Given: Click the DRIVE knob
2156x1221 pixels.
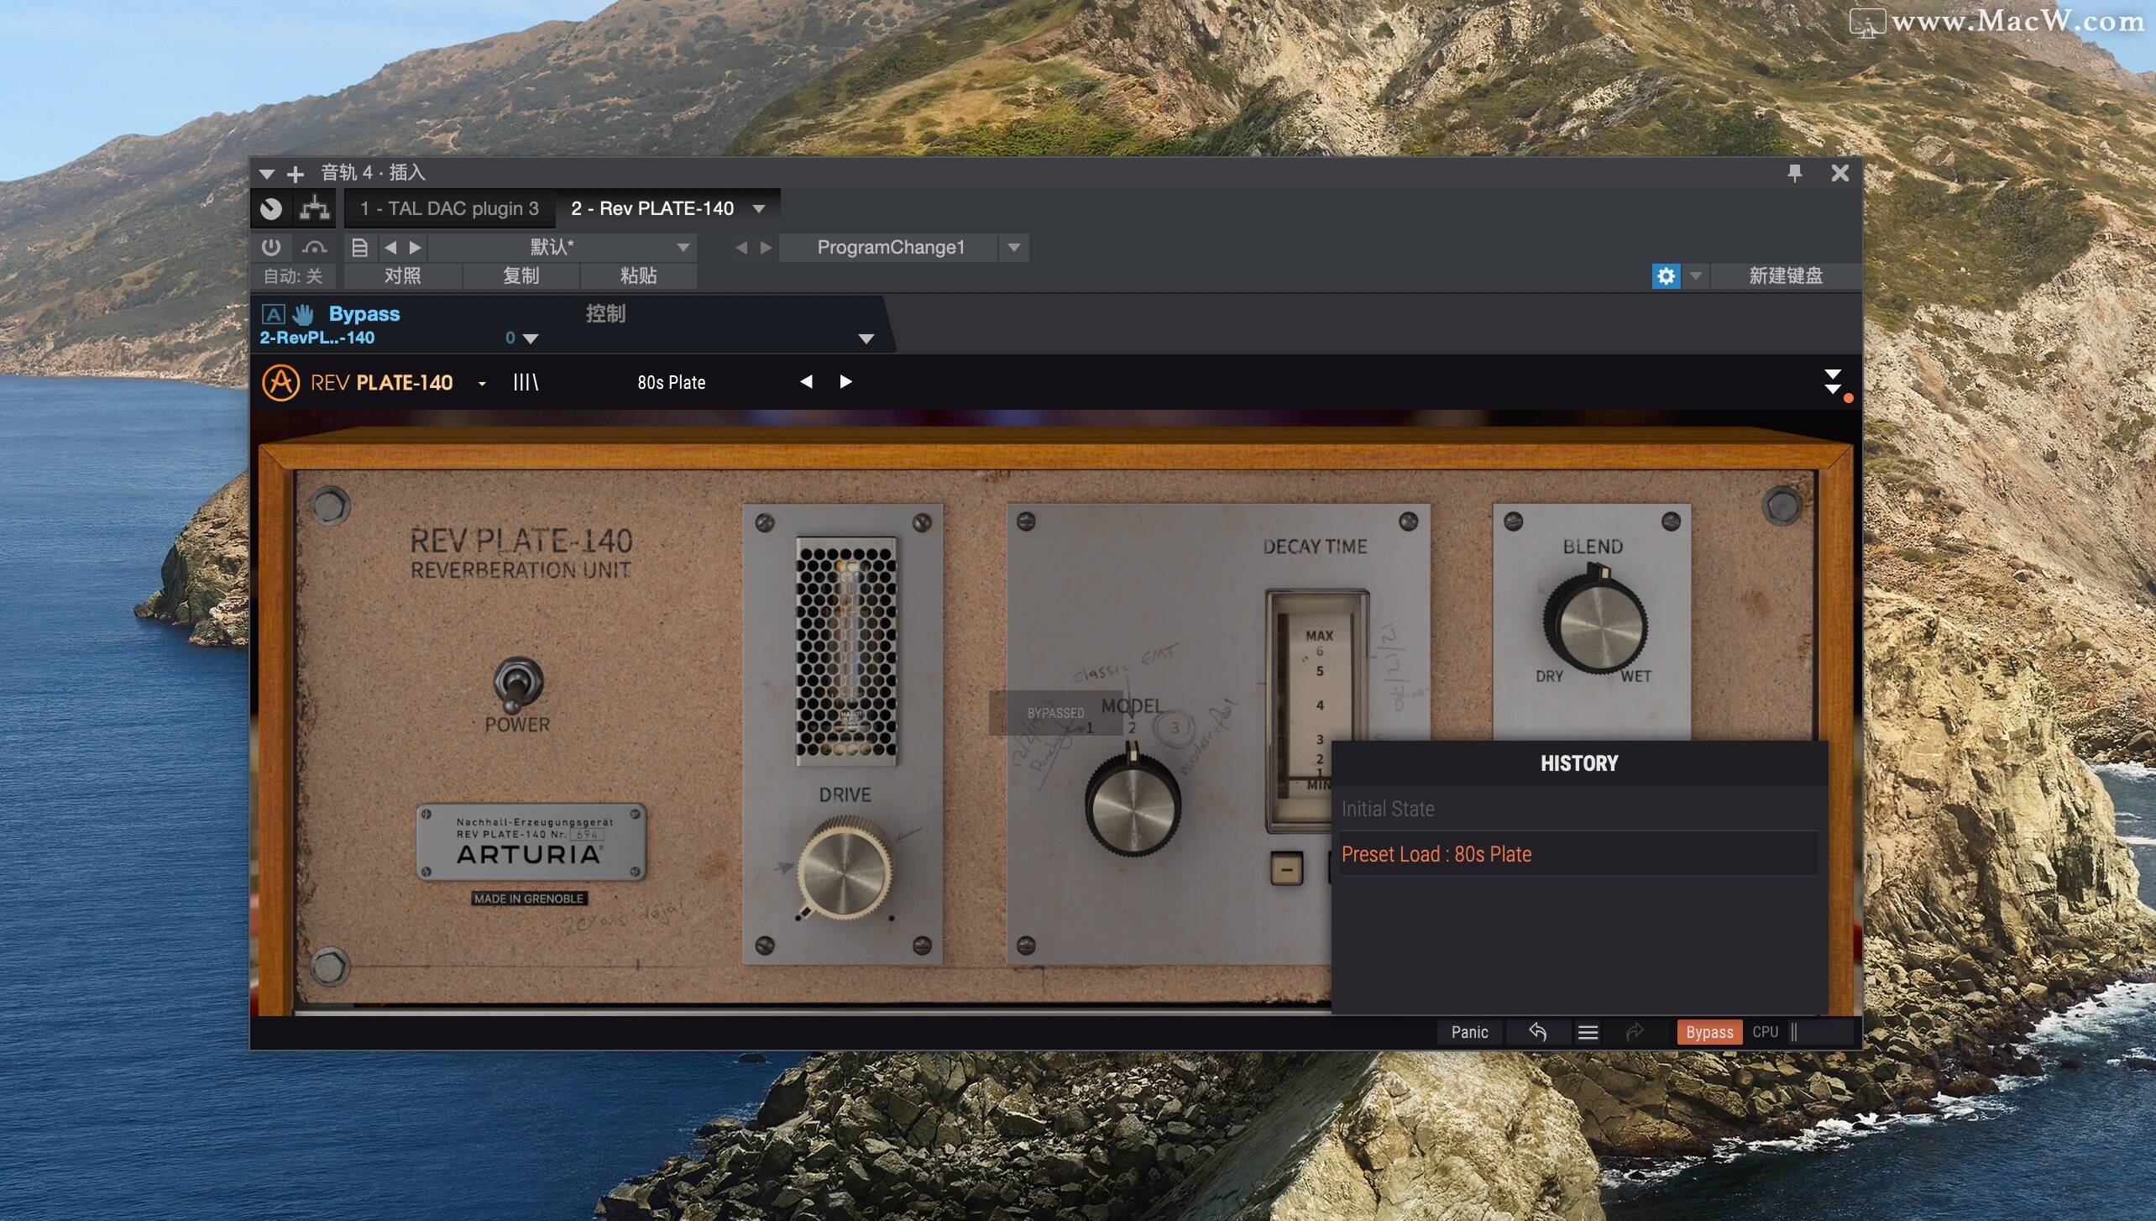Looking at the screenshot, I should 843,871.
